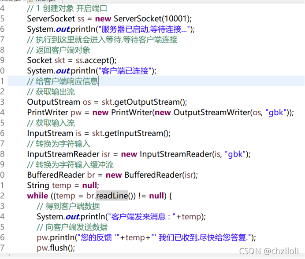Click 'BufferedReader br' declaration
305x259 pixels.
pyautogui.click(x=61, y=175)
